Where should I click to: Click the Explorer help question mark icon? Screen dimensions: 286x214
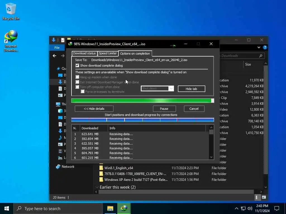[x=265, y=47]
